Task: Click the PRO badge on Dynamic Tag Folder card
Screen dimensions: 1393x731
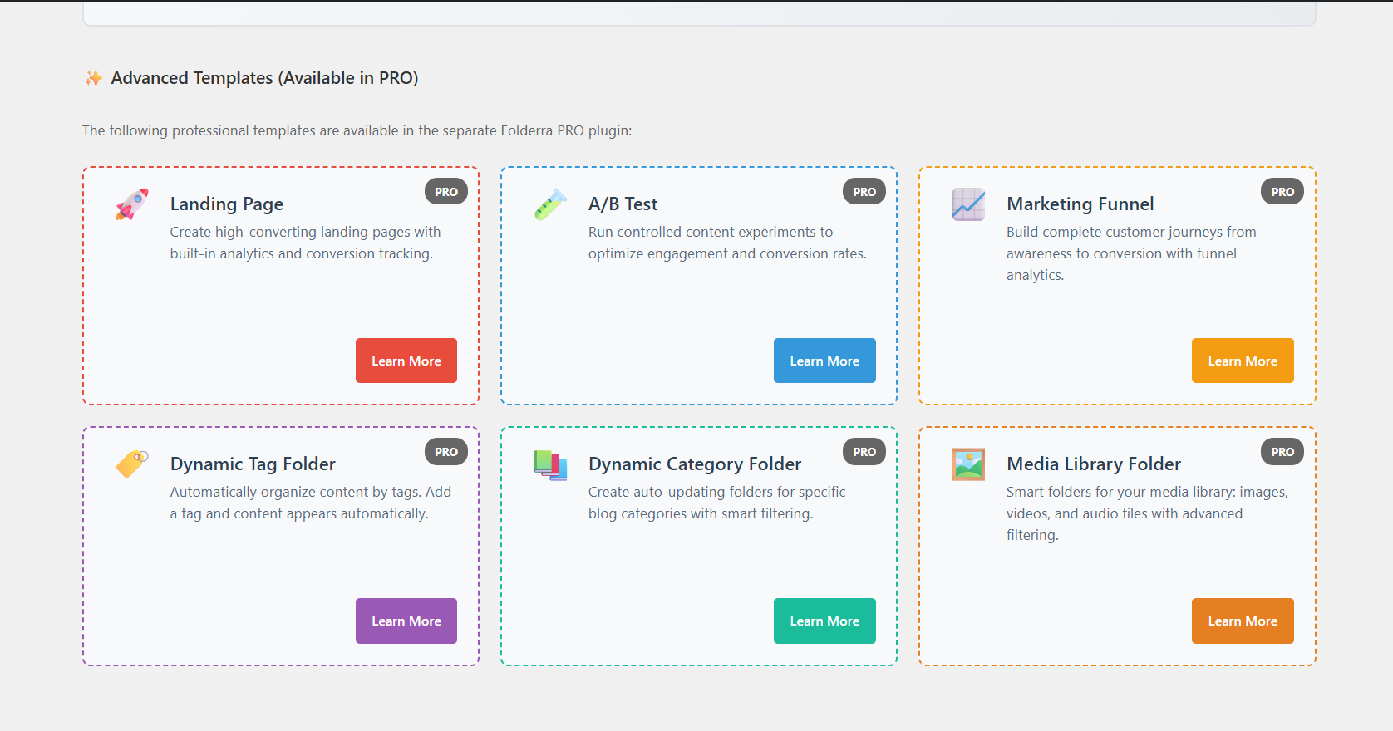Action: (446, 452)
